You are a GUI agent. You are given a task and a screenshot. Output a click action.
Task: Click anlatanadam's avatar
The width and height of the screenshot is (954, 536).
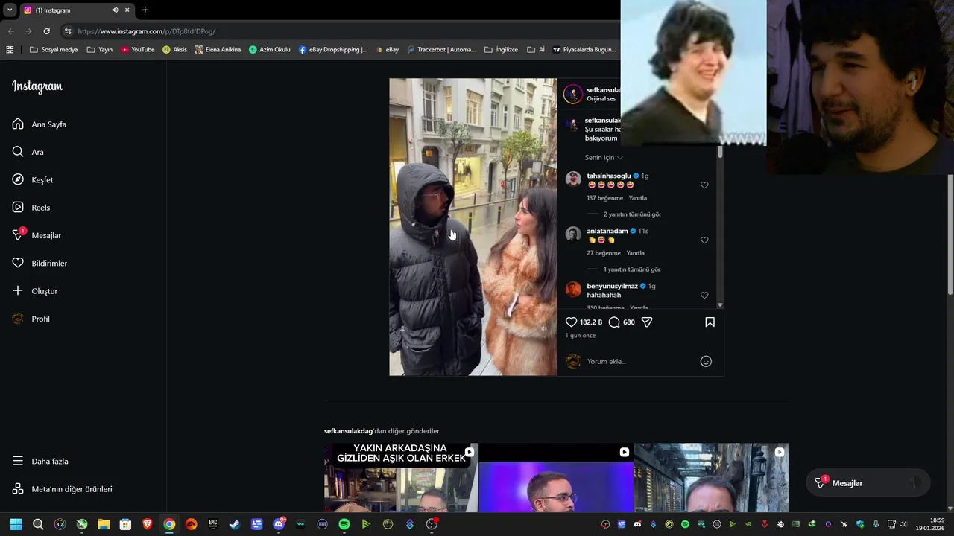tap(573, 234)
